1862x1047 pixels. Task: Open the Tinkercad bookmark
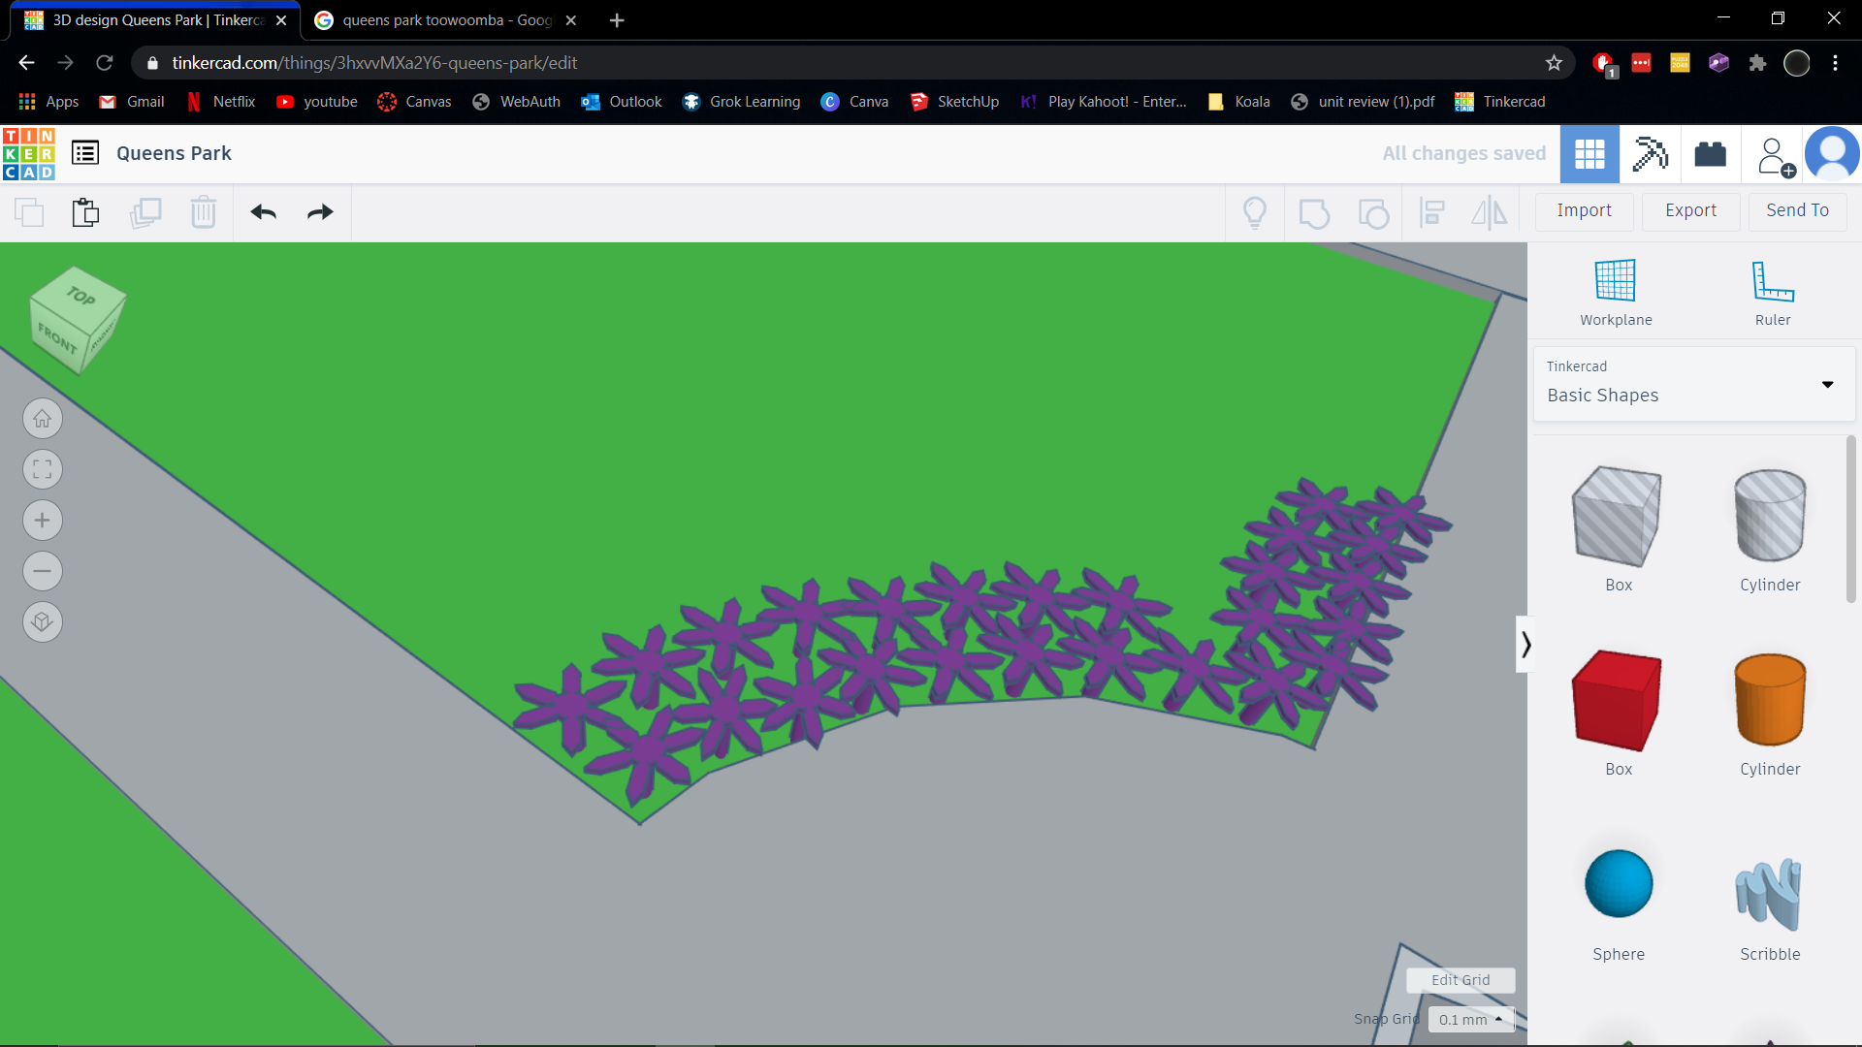[1500, 102]
